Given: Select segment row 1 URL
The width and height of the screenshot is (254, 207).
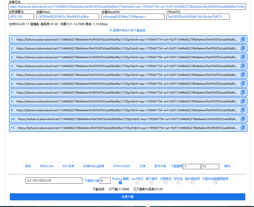Looking at the screenshot, I should (x=127, y=39).
